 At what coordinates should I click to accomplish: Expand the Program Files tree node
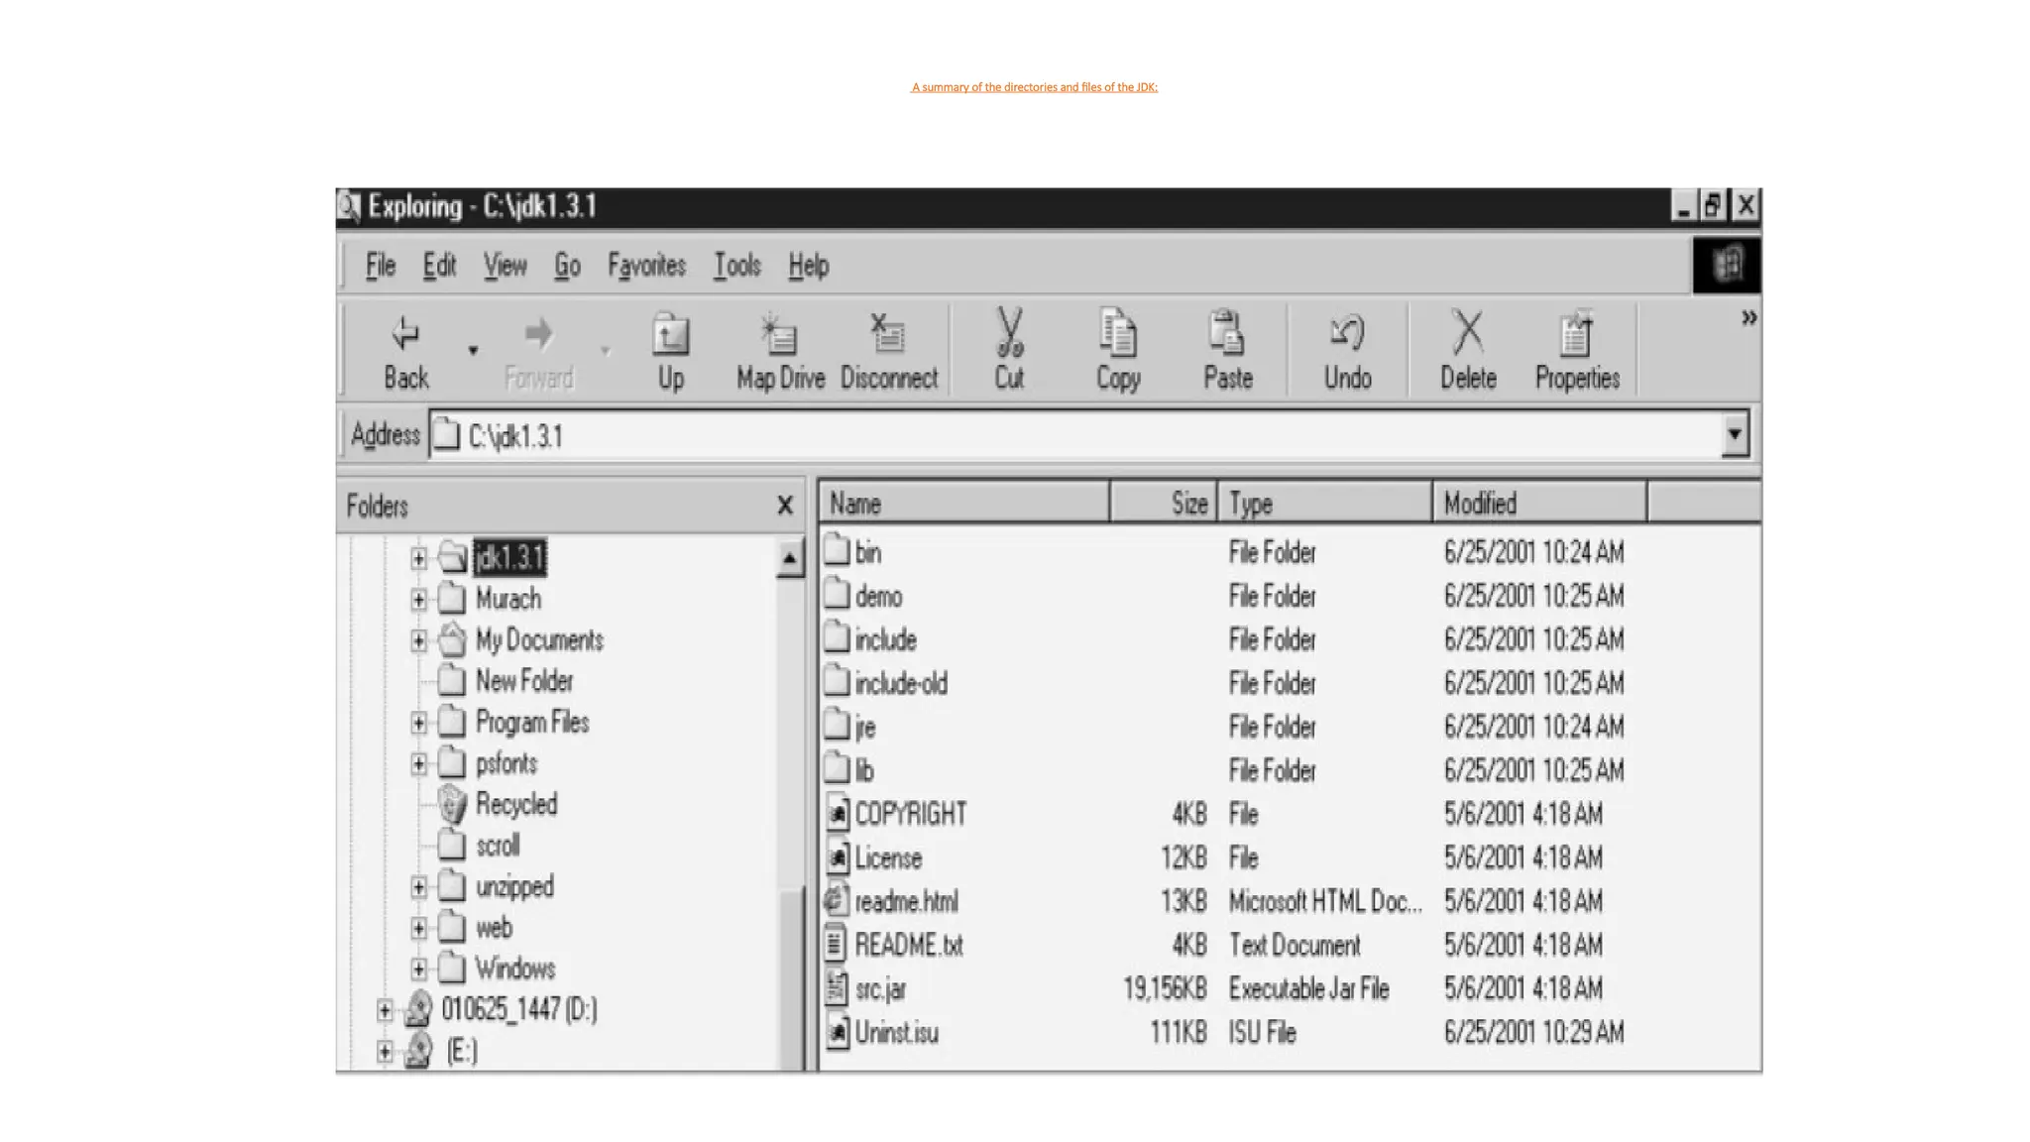418,723
